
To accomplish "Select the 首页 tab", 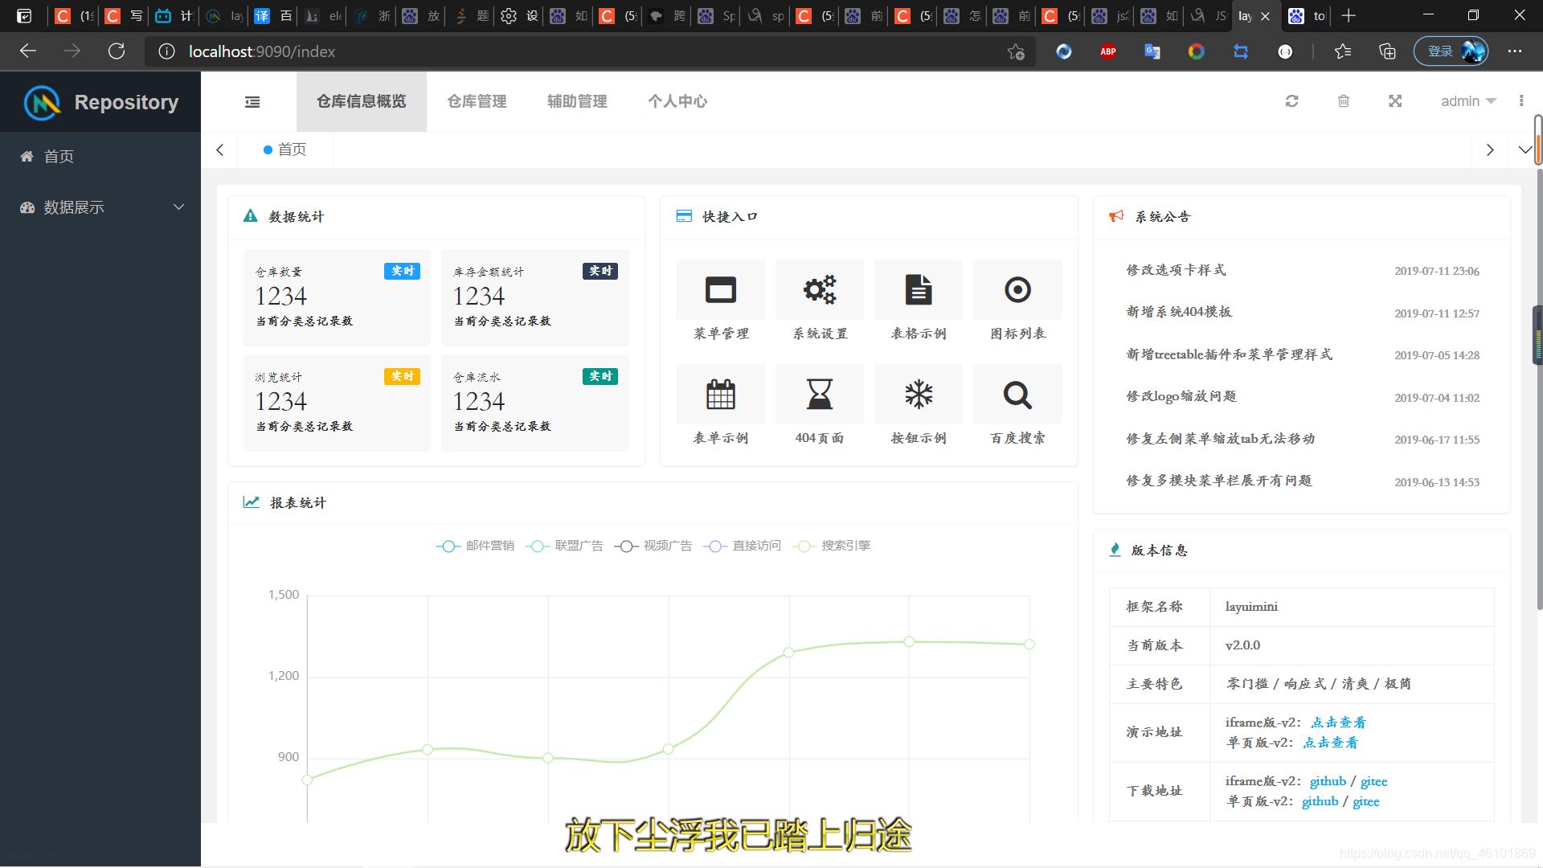I will pyautogui.click(x=284, y=149).
